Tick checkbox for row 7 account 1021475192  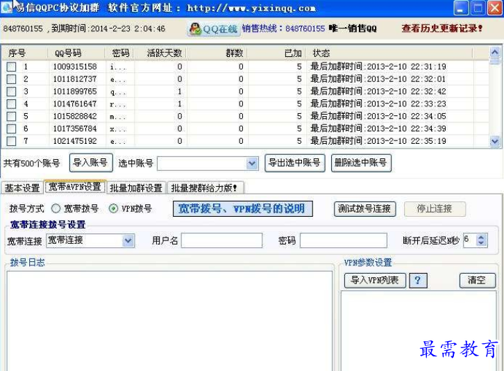(x=11, y=141)
